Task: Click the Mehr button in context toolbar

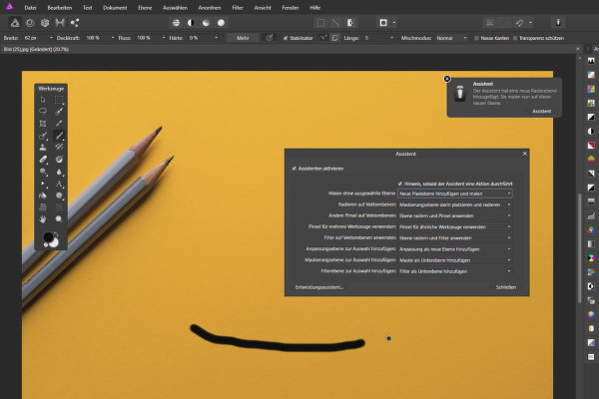Action: pyautogui.click(x=243, y=38)
